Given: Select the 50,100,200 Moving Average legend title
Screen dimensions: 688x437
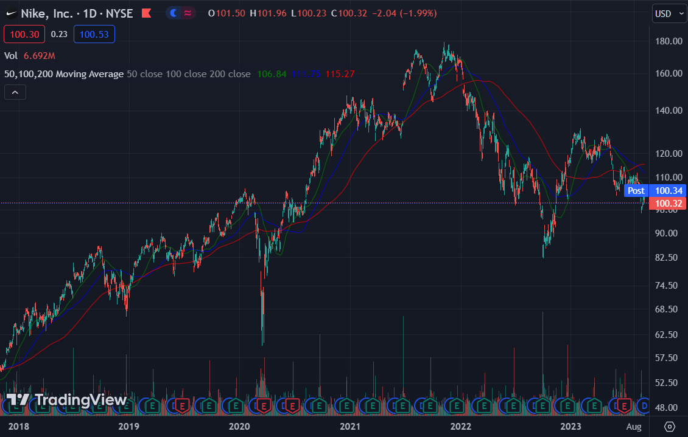Looking at the screenshot, I should (x=64, y=74).
